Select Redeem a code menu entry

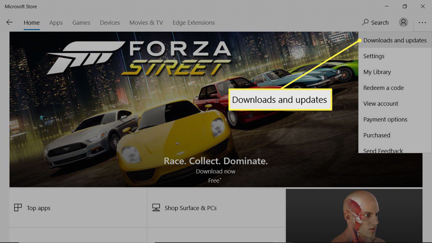coord(395,88)
